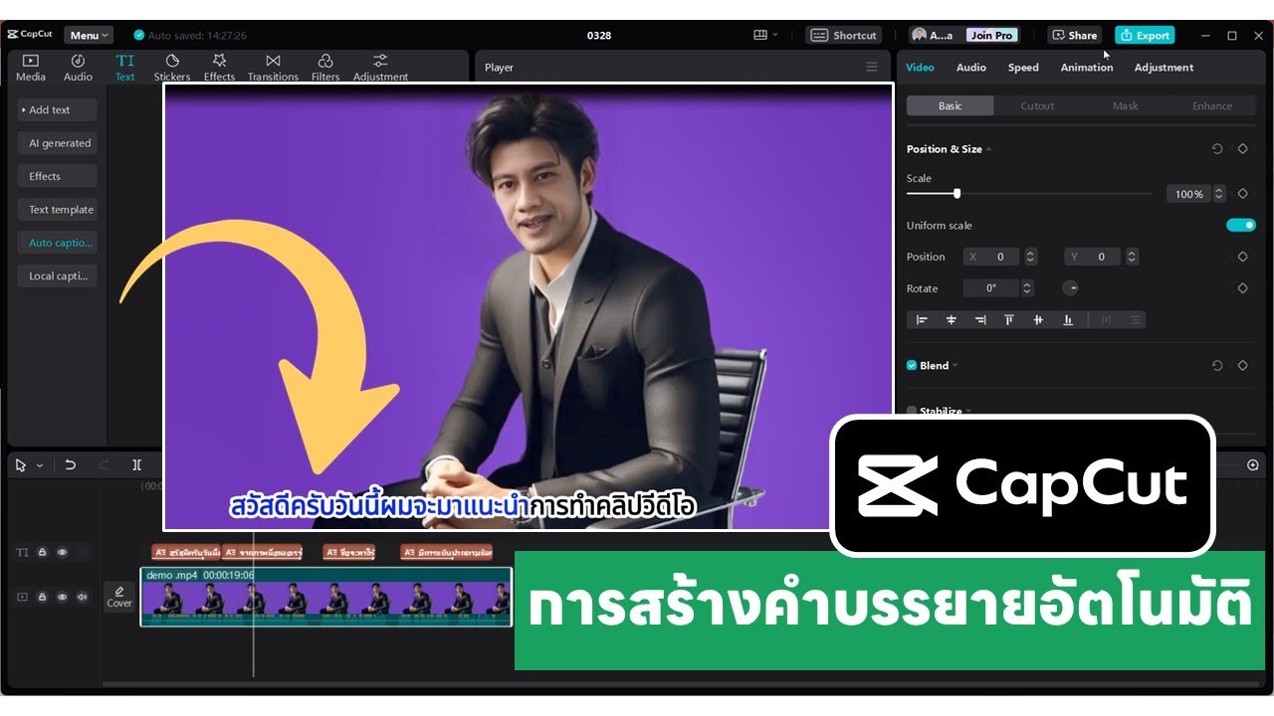Reset Position & Size settings

[x=1216, y=149]
